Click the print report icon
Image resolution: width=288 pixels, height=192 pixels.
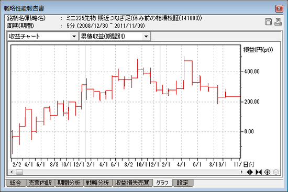click(x=278, y=21)
